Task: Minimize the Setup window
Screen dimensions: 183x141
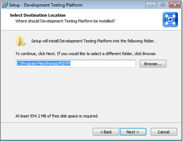Action: pos(151,5)
